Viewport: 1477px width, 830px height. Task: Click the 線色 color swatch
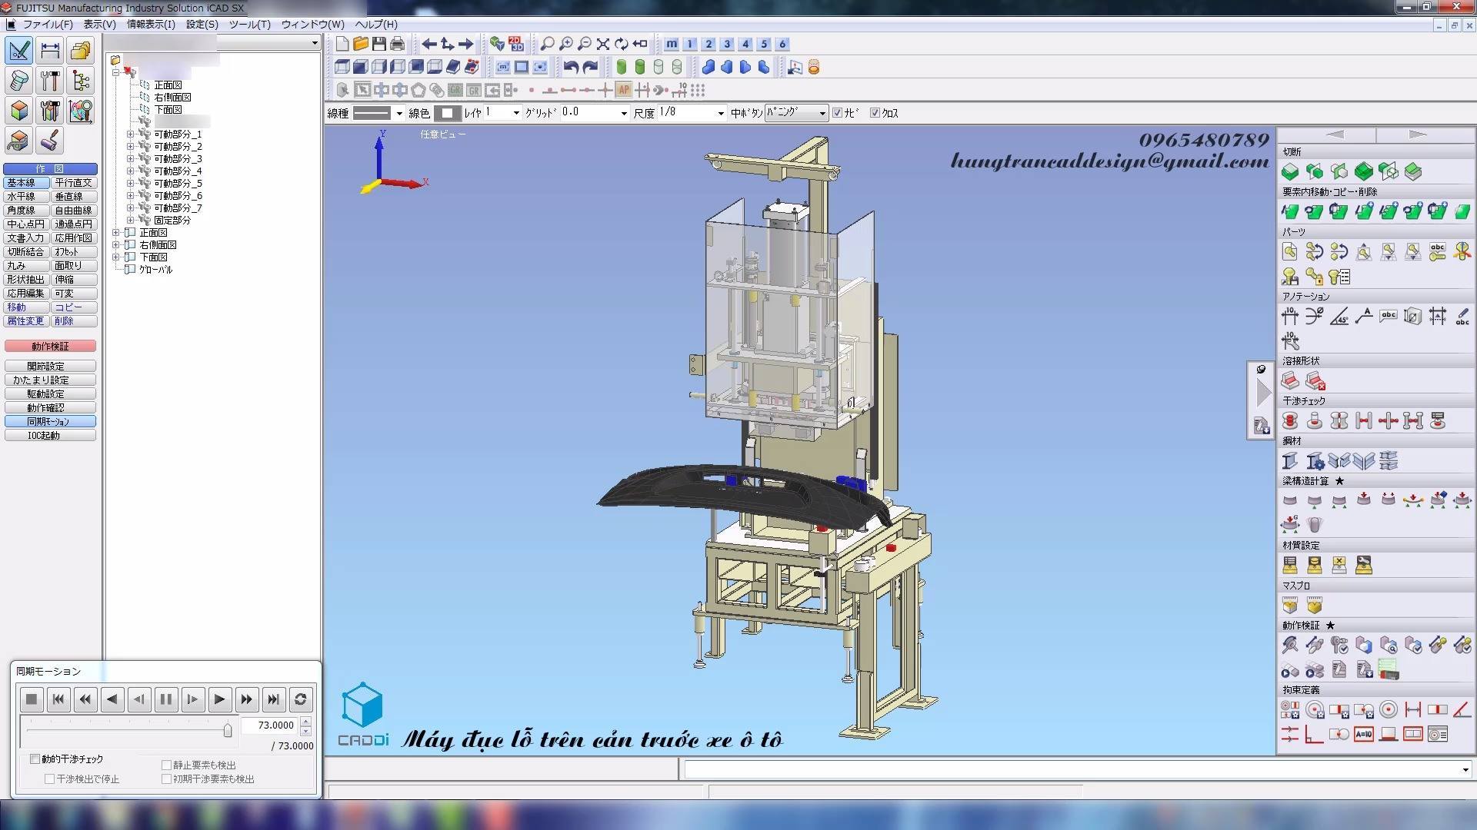pos(448,113)
